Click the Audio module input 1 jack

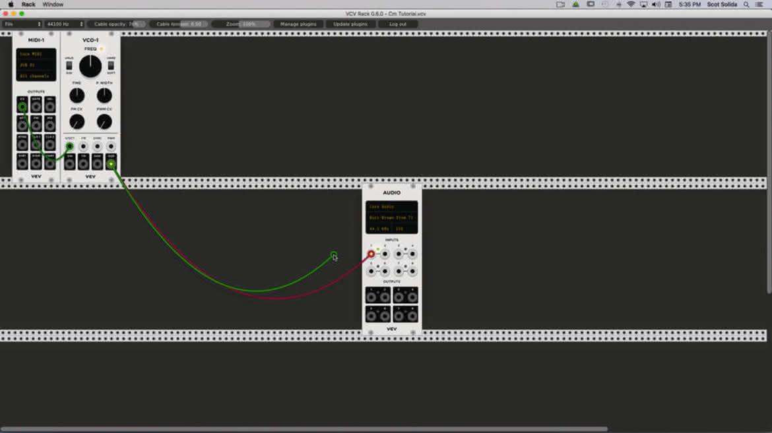point(371,254)
